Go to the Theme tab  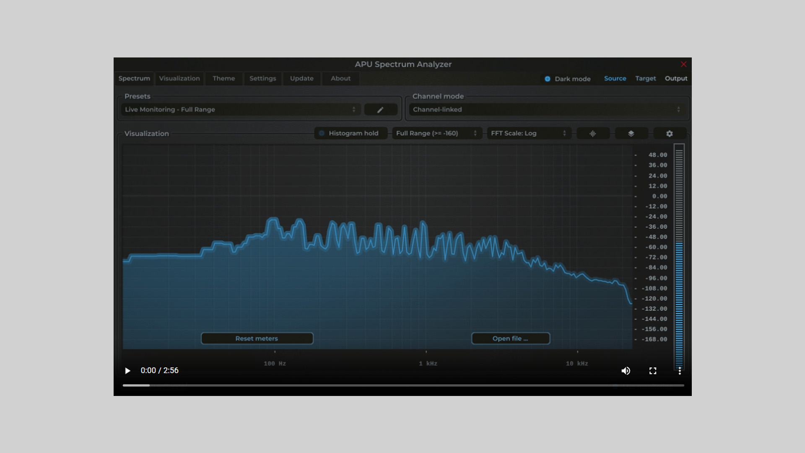tap(223, 78)
